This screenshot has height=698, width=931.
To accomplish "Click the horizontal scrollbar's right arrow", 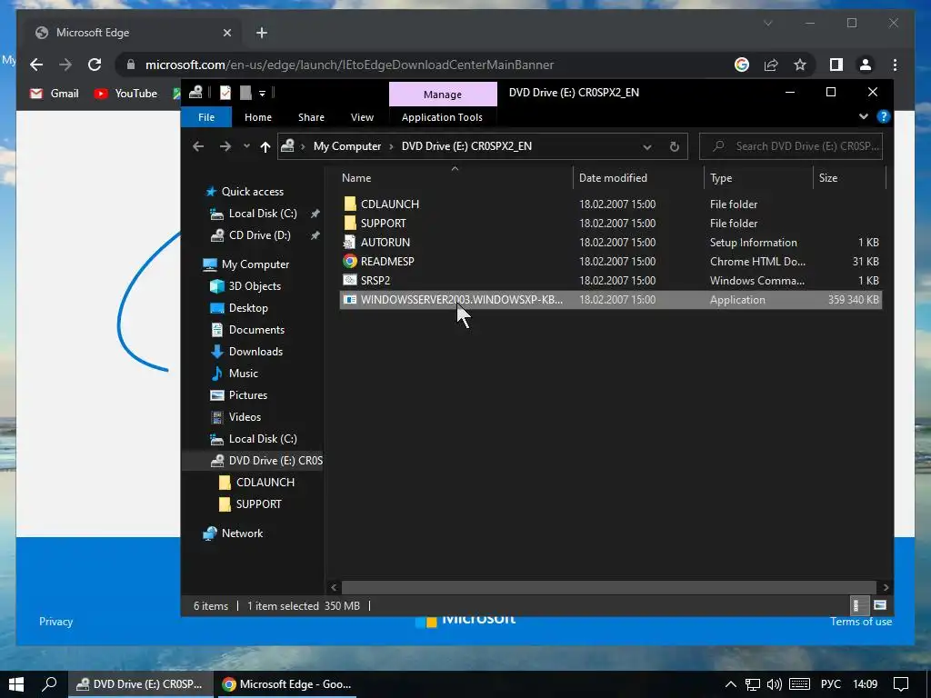I will 886,587.
